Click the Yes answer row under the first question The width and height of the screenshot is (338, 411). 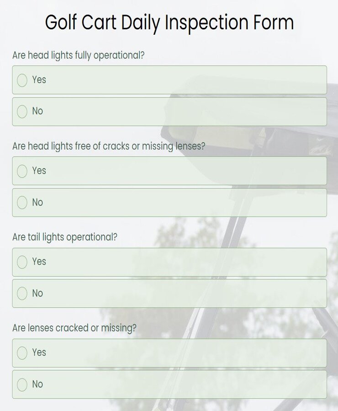click(169, 79)
